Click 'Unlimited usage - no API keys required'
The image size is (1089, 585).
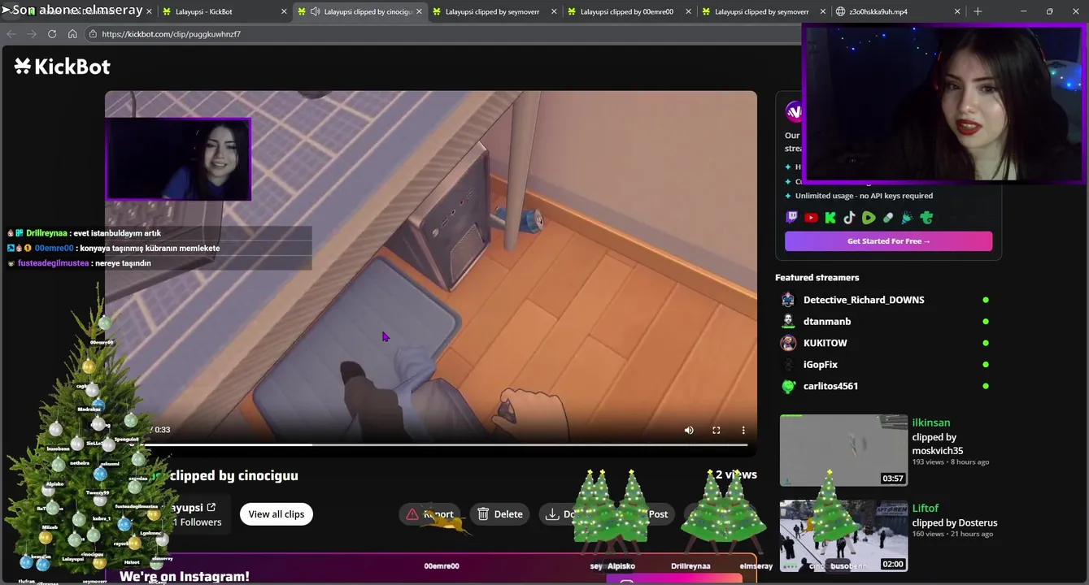click(864, 196)
